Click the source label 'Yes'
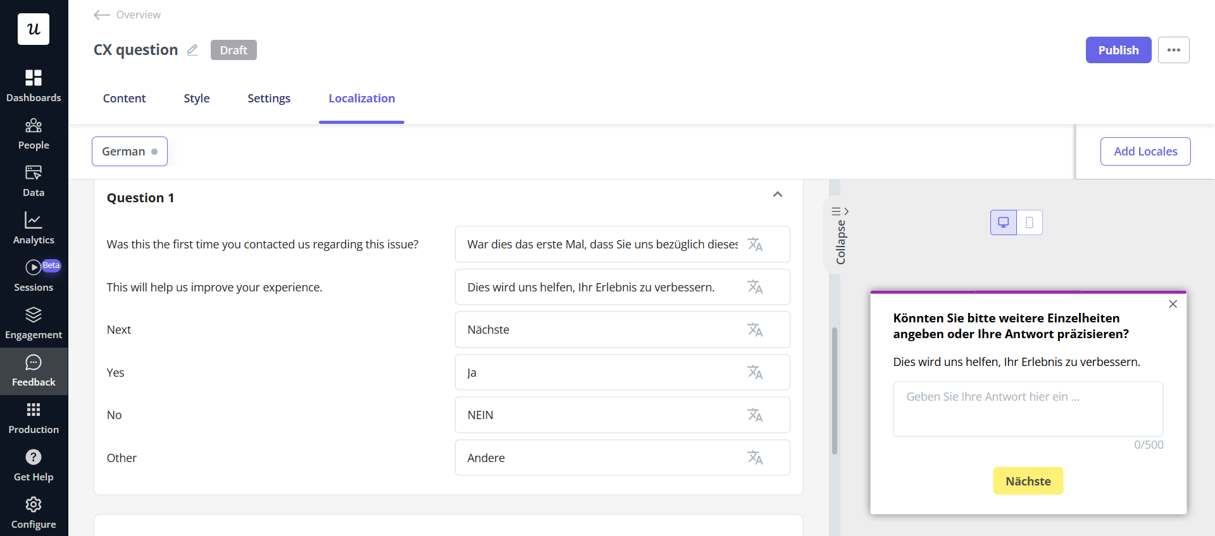The image size is (1215, 536). click(115, 372)
